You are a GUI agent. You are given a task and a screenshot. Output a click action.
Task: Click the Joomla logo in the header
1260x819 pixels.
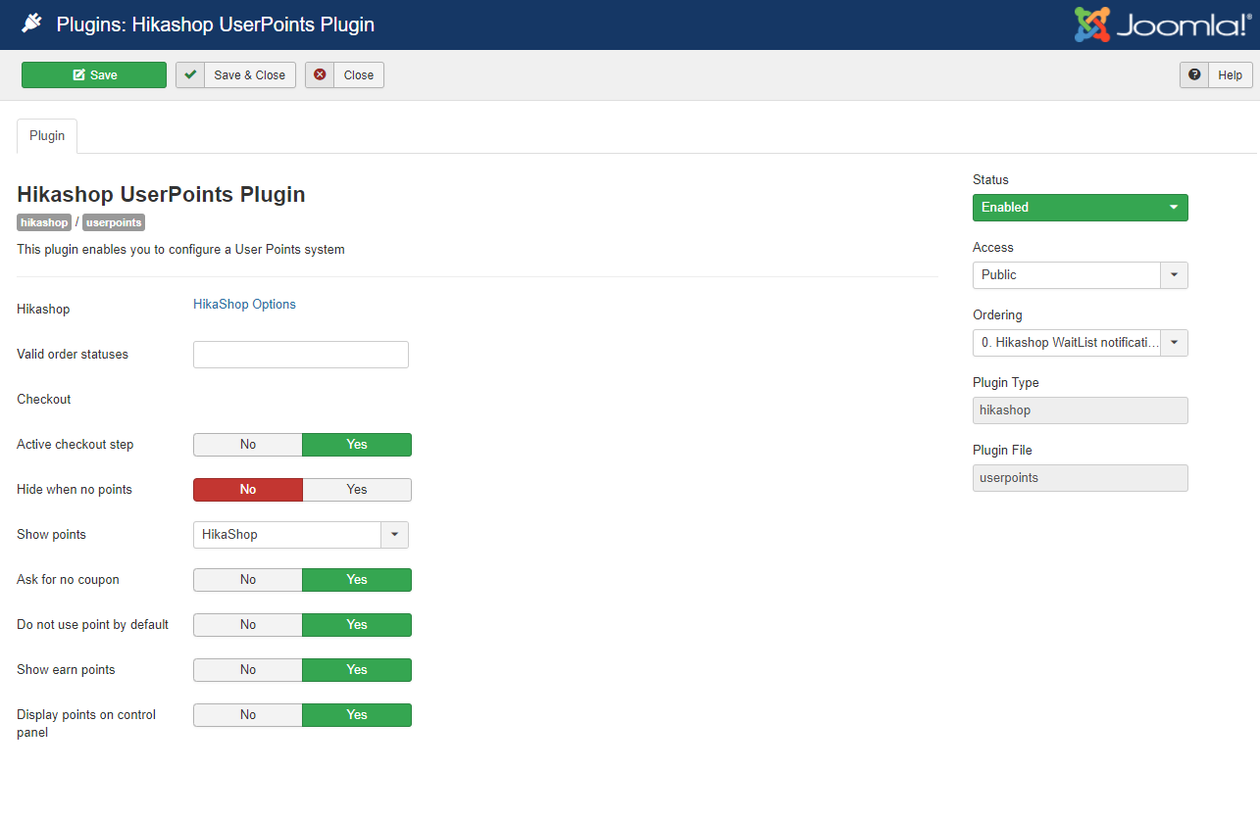[x=1161, y=24]
